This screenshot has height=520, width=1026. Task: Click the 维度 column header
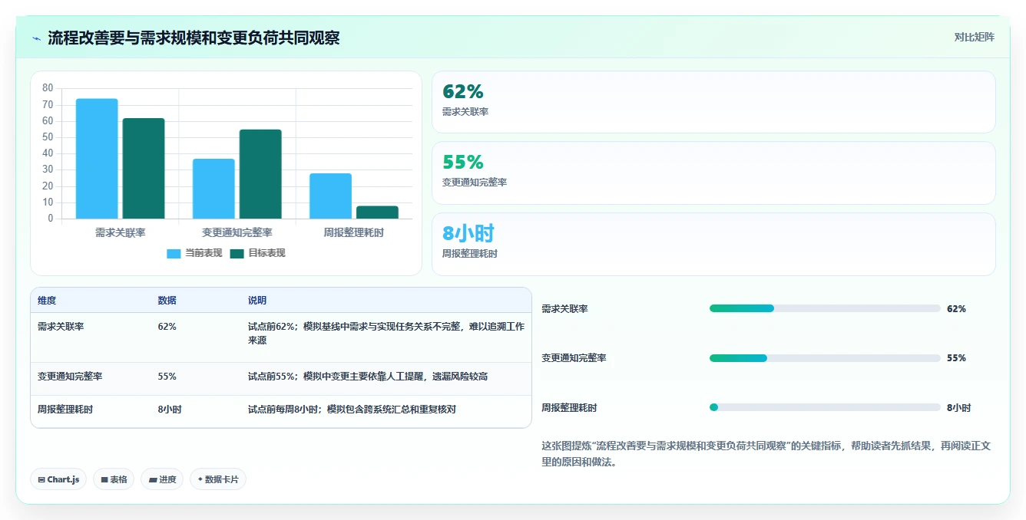47,301
